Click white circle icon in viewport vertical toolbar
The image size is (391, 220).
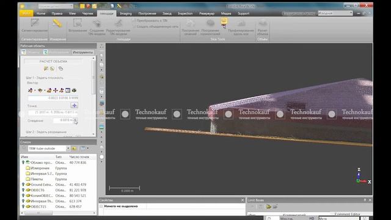point(101,157)
